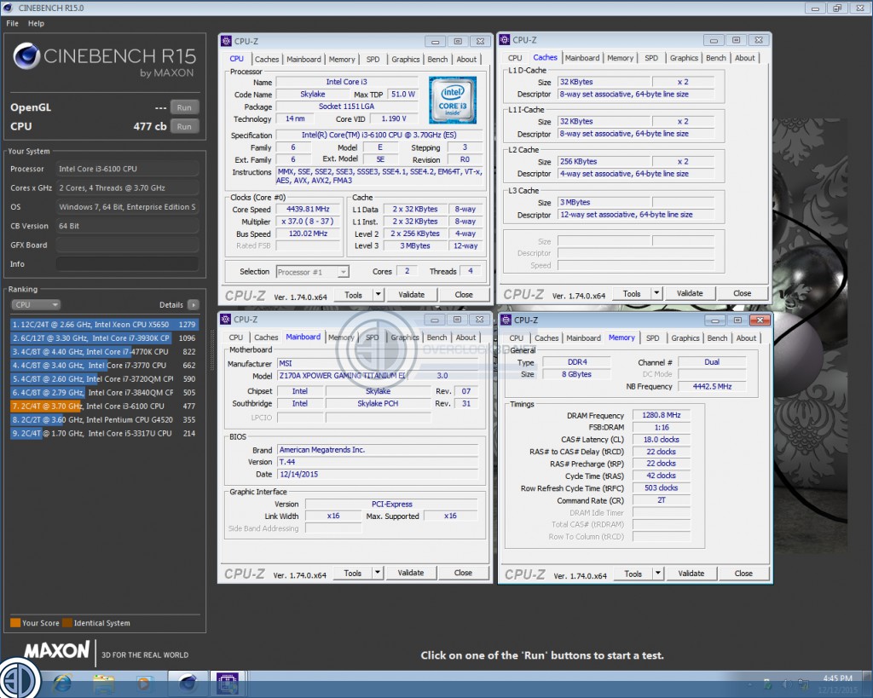Select the Memory tab in the Caches window
873x698 pixels.
[x=620, y=58]
